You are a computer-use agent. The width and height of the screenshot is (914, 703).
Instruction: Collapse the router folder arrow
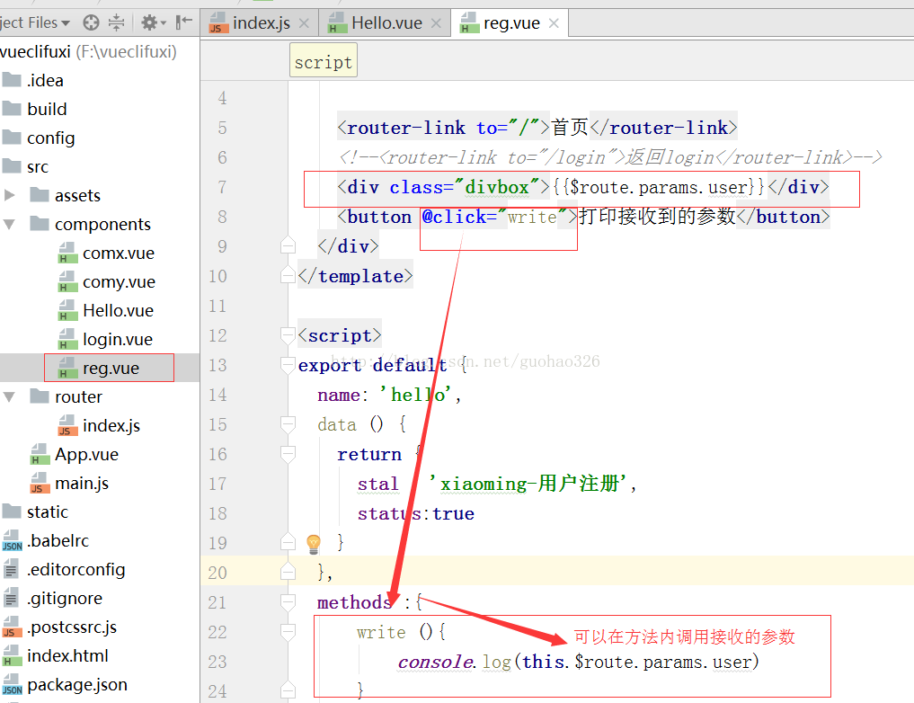(9, 397)
